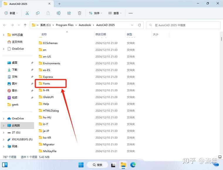Screen dimensions: 223x170
Task: Click the Delete trash can icon
Action: click(x=80, y=13)
